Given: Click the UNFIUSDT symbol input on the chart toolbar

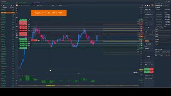Looking at the screenshot, I should click(27, 5).
